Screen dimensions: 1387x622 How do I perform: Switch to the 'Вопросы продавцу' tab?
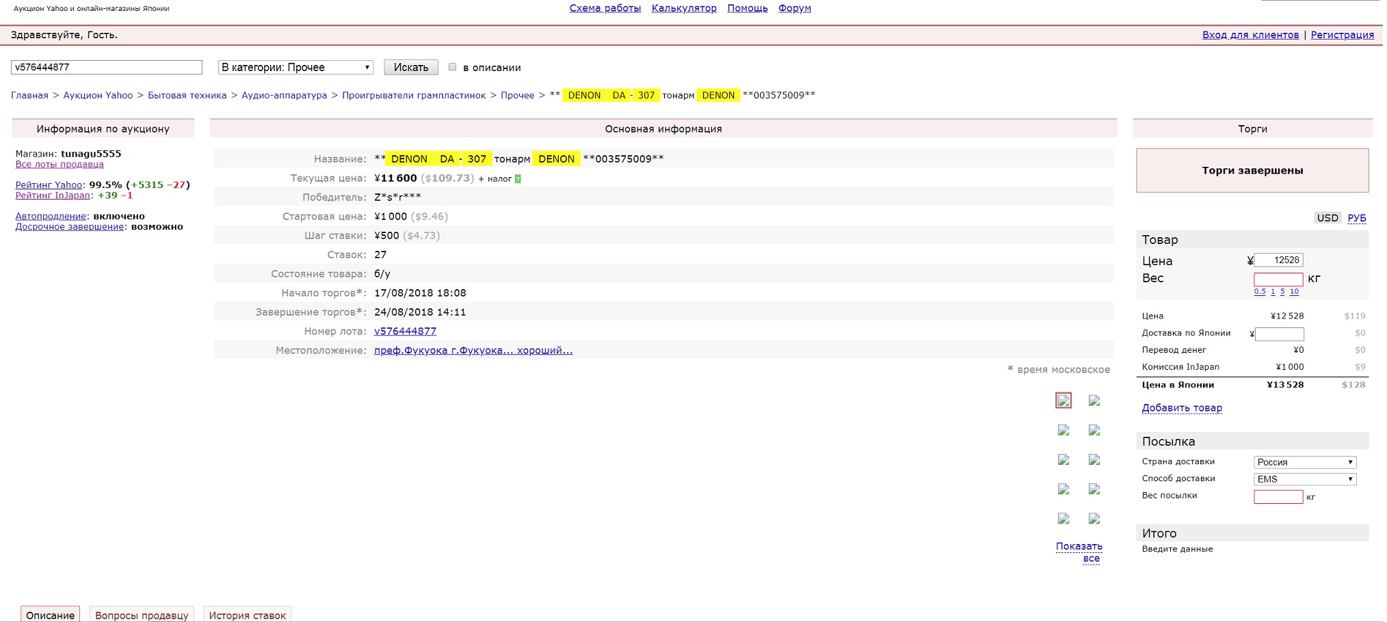coord(142,614)
